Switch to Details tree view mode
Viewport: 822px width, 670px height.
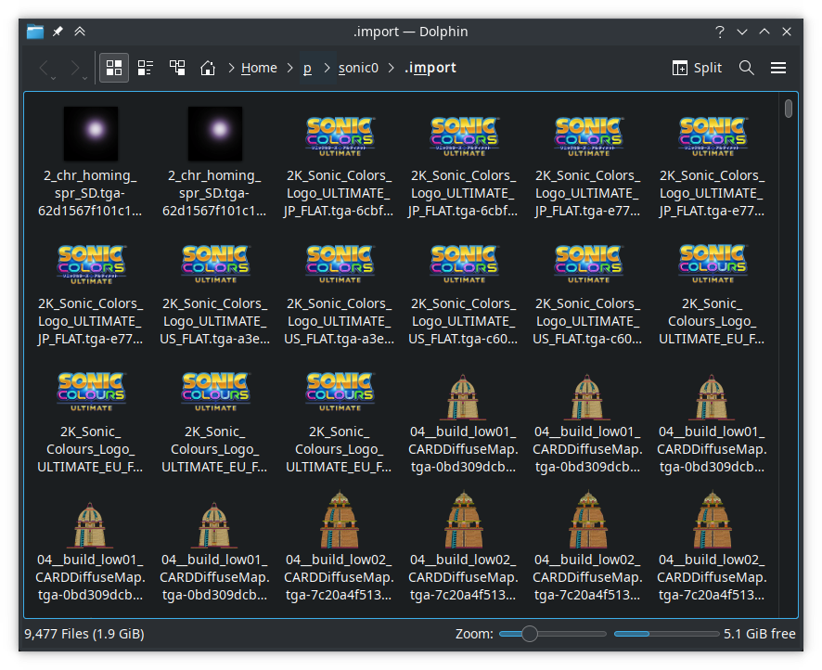[x=176, y=68]
